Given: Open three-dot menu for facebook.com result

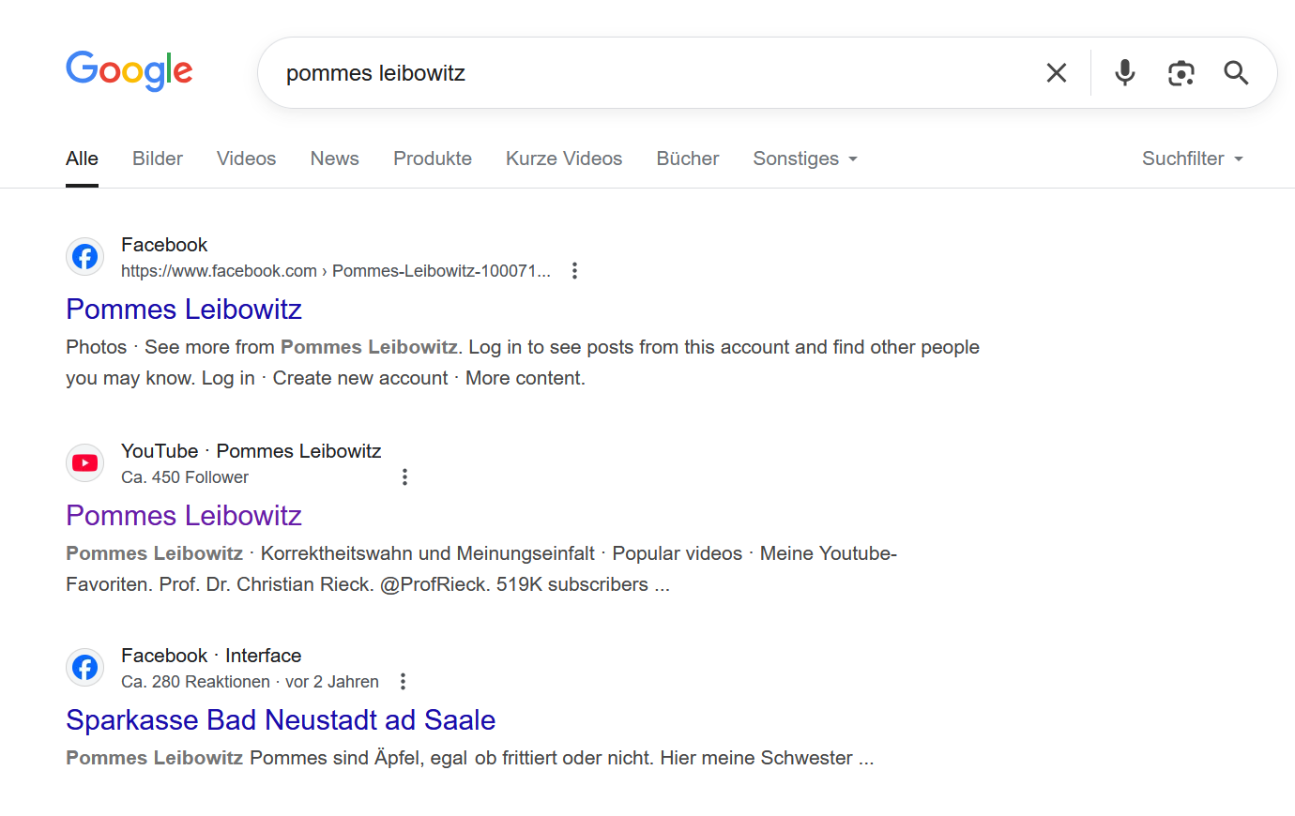Looking at the screenshot, I should [574, 271].
